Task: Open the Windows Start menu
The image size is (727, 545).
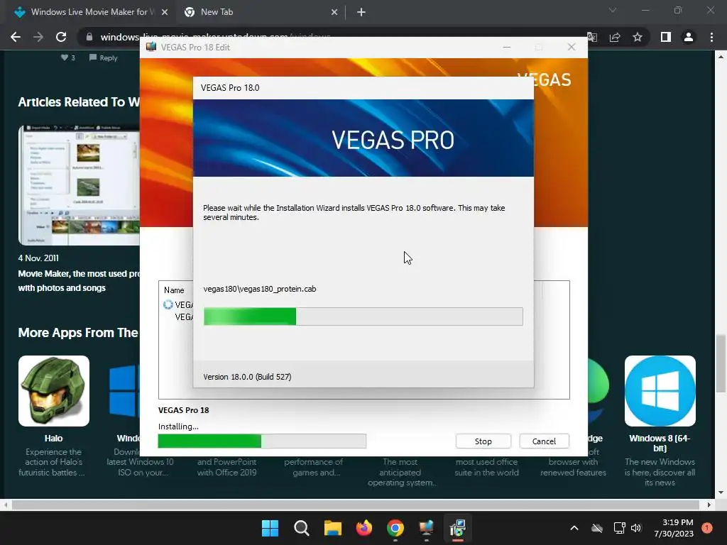Action: point(270,528)
